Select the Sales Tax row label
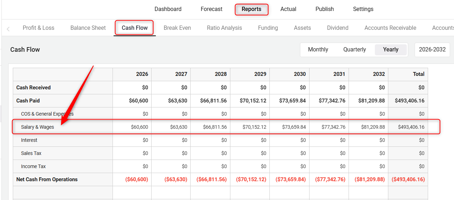This screenshot has width=454, height=200. [31, 153]
